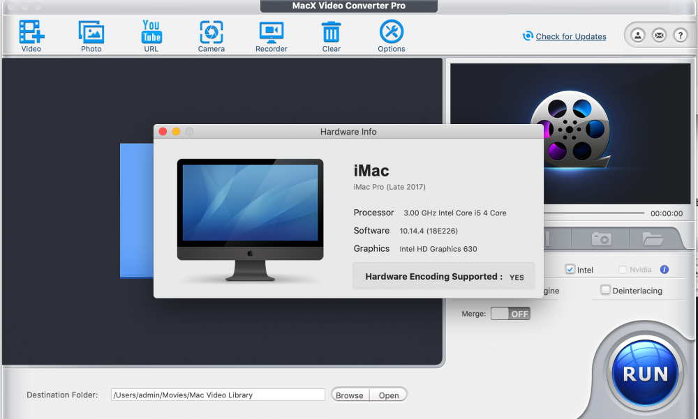Viewport: 698px width, 419px height.
Task: Open the YouTube URL downloader
Action: 151,36
